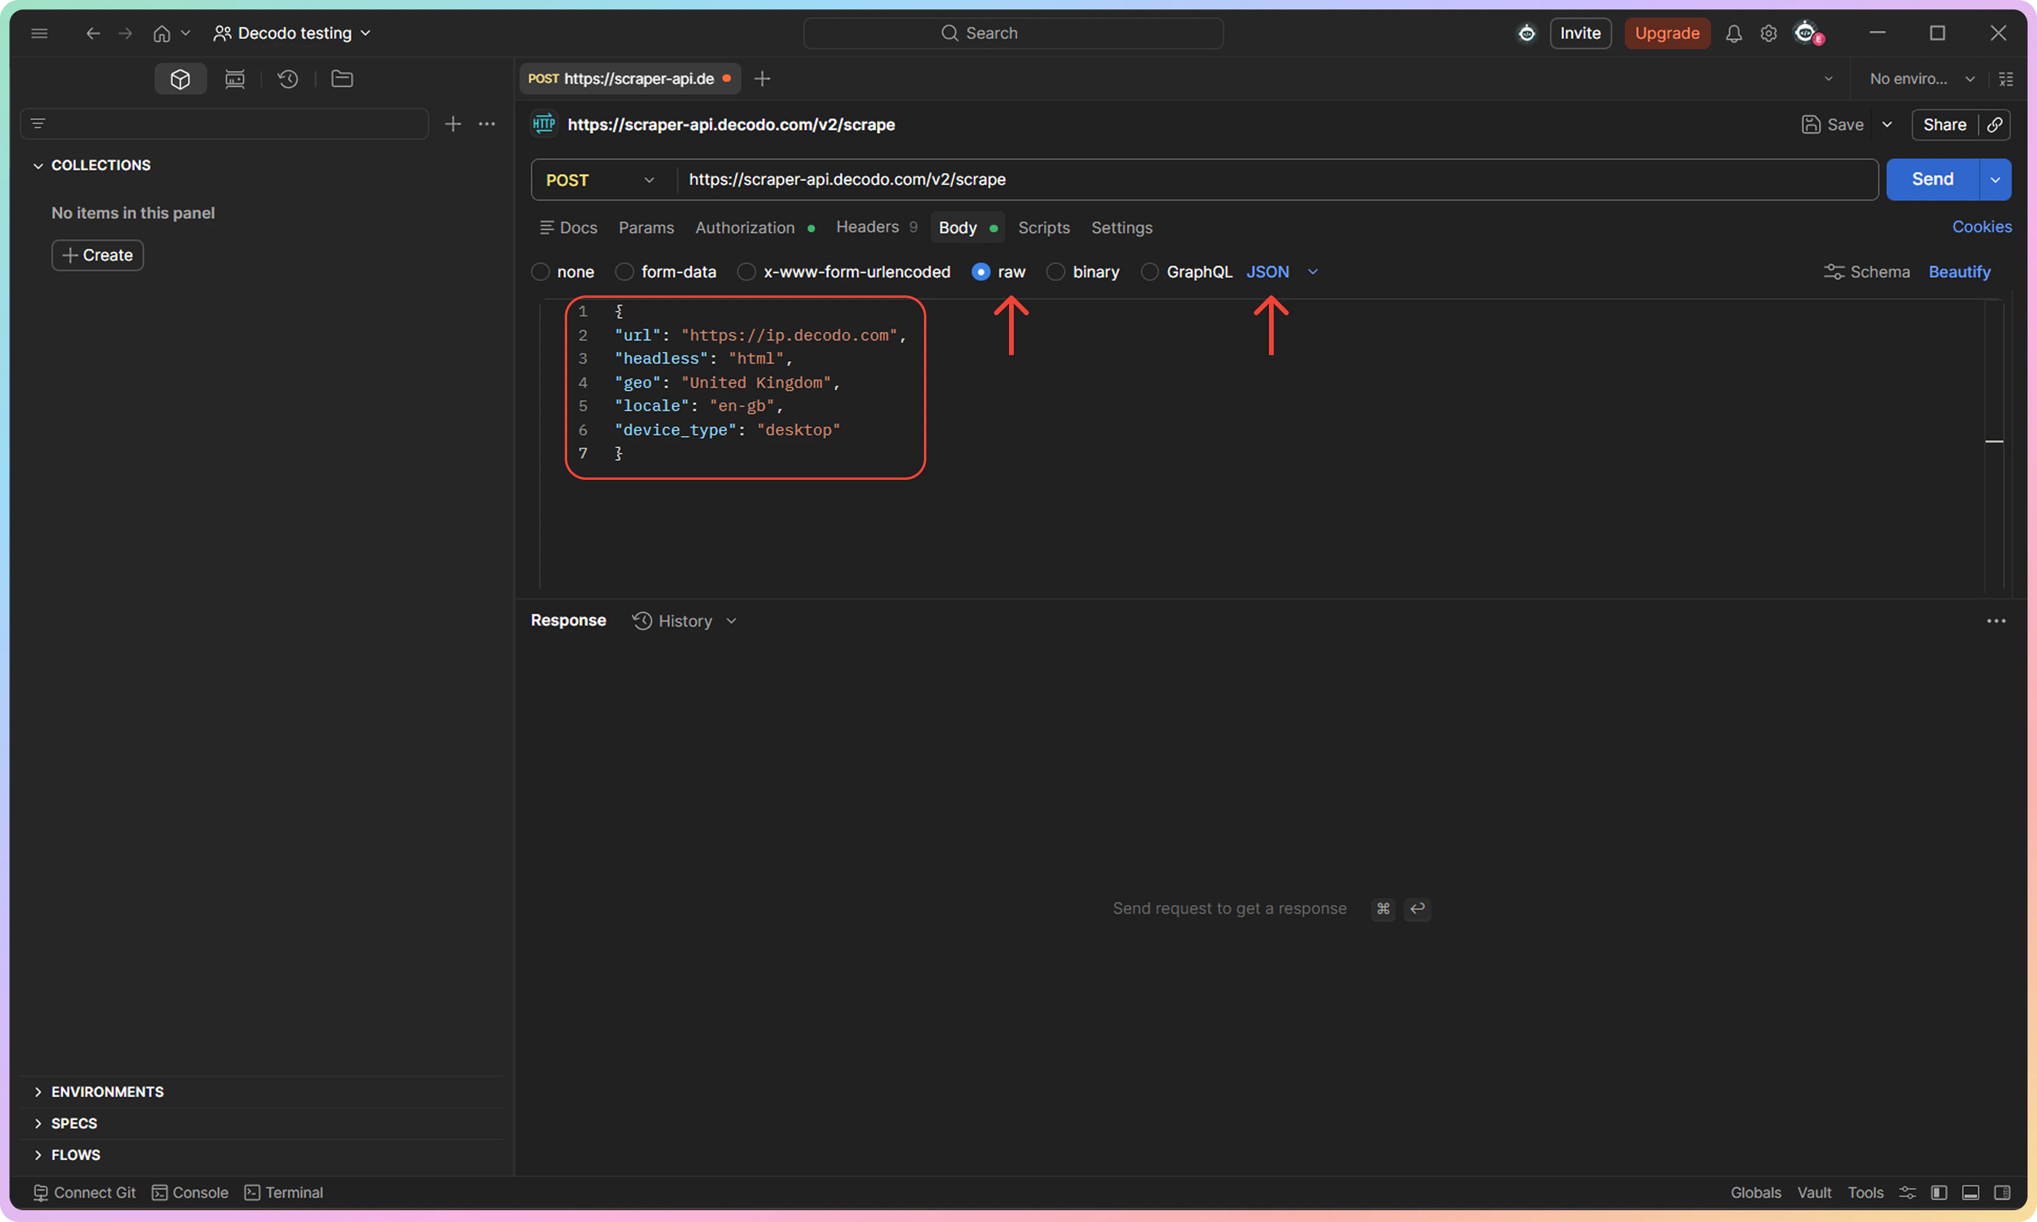
Task: Click the copy link icon beside Share
Action: click(x=1995, y=124)
